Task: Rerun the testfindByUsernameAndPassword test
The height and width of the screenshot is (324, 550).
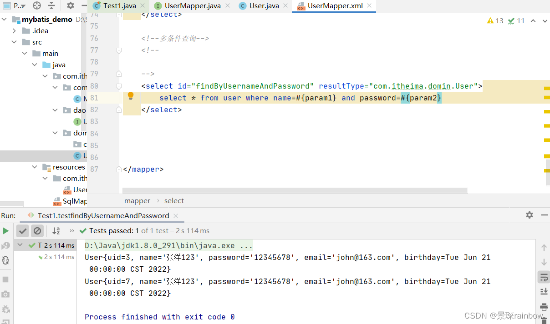Action: click(x=6, y=231)
